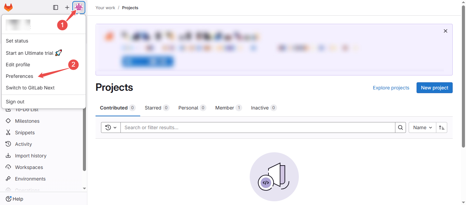The height and width of the screenshot is (205, 466).
Task: Toggle the sort direction icon
Action: click(x=441, y=127)
